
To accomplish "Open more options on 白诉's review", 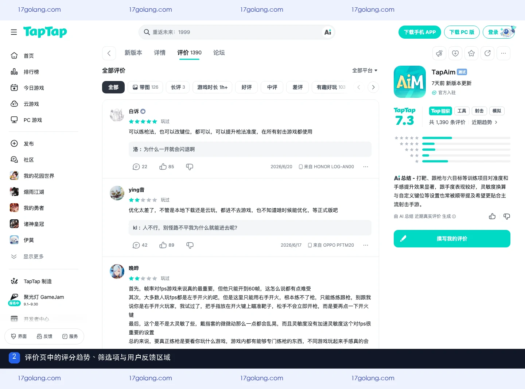I will 366,167.
